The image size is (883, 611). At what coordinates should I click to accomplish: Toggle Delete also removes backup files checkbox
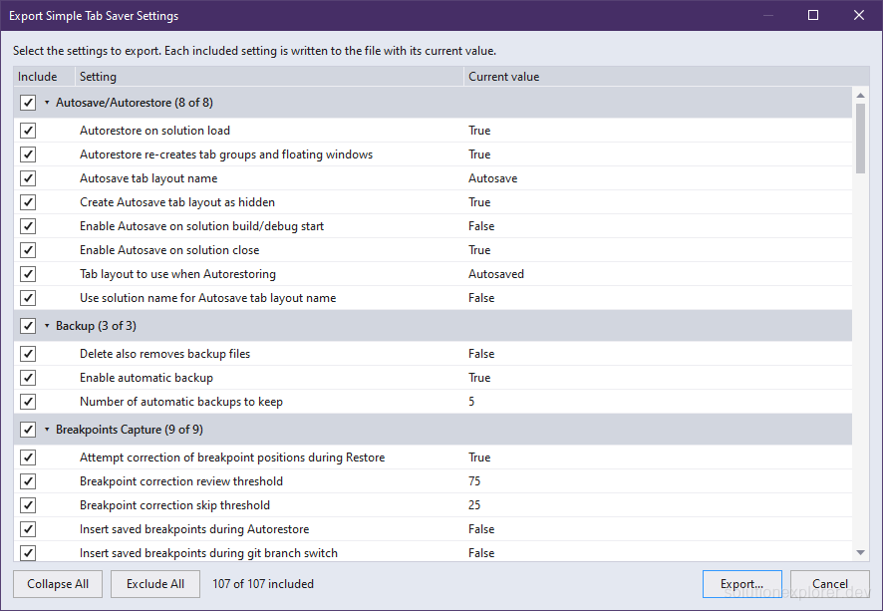click(28, 354)
